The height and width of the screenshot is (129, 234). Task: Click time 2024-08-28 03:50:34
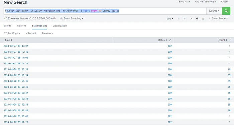coord(16,75)
